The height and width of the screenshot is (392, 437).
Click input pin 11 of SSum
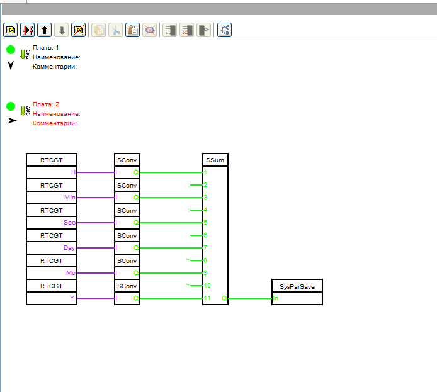tap(207, 298)
